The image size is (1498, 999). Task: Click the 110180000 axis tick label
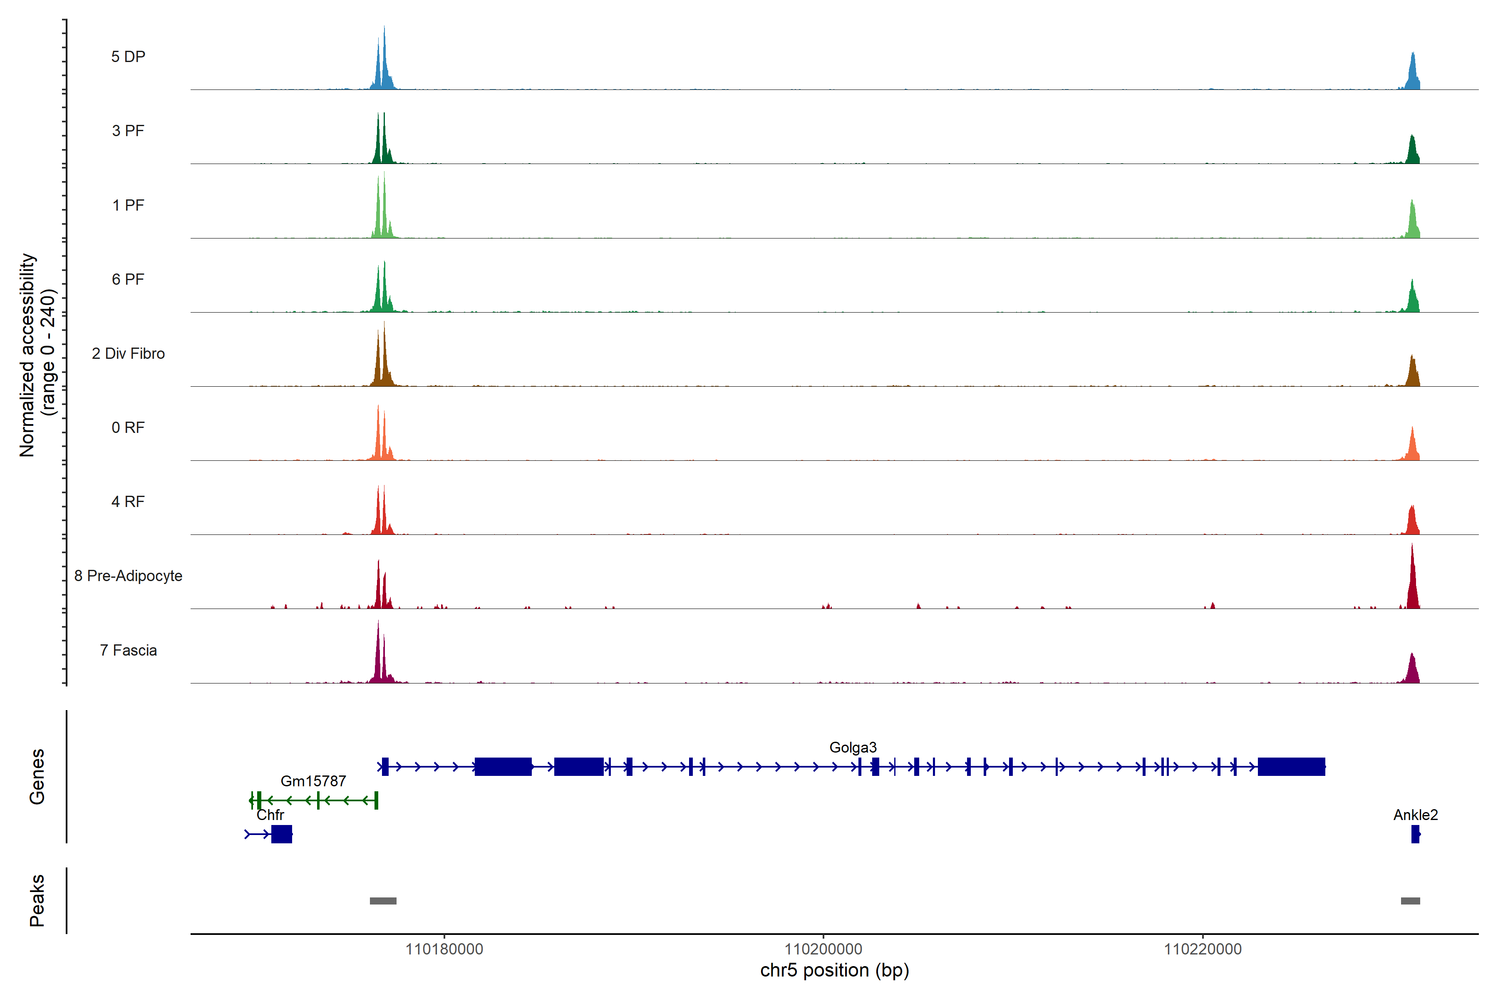click(x=444, y=949)
